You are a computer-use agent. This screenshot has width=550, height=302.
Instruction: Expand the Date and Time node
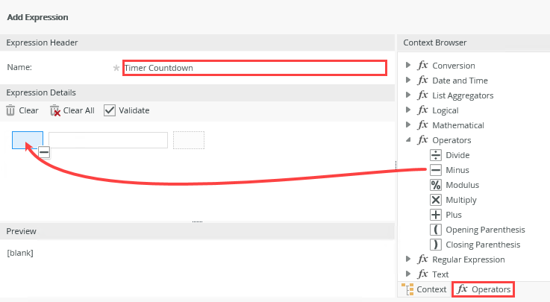pos(408,81)
